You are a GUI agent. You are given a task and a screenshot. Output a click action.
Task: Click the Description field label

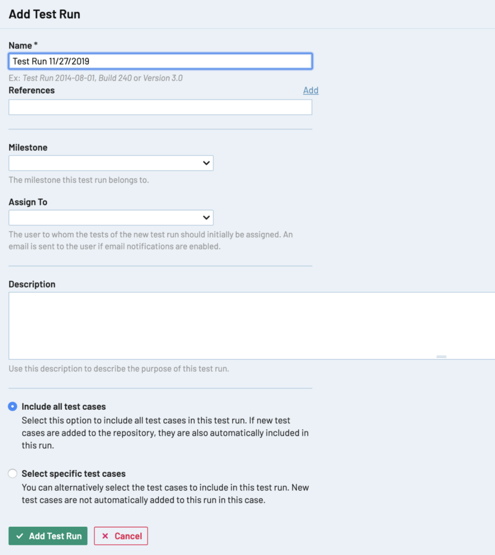coord(32,284)
